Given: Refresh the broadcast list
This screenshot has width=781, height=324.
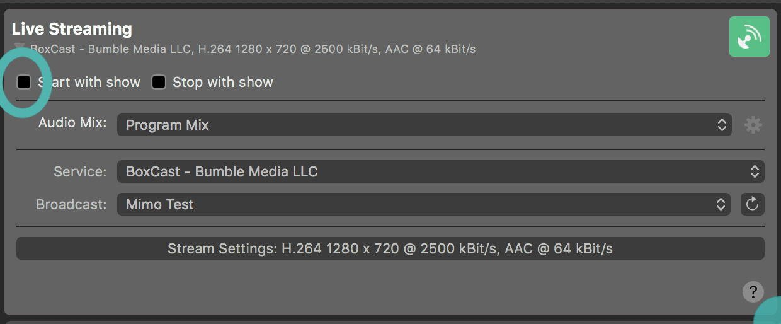Looking at the screenshot, I should click(752, 204).
